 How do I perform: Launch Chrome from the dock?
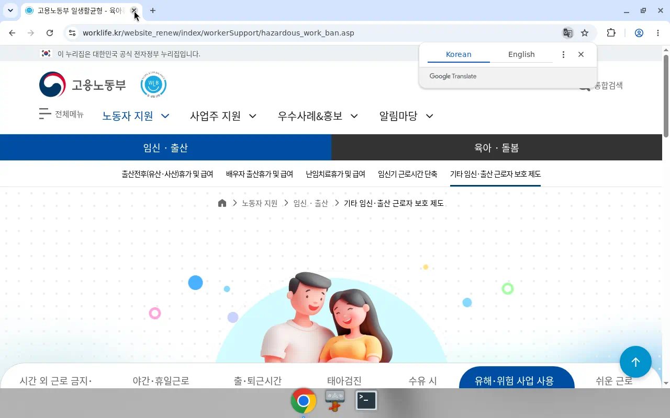point(304,401)
